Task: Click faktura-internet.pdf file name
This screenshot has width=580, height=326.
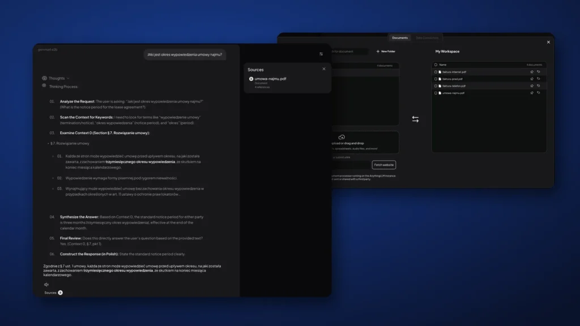Action: [454, 72]
